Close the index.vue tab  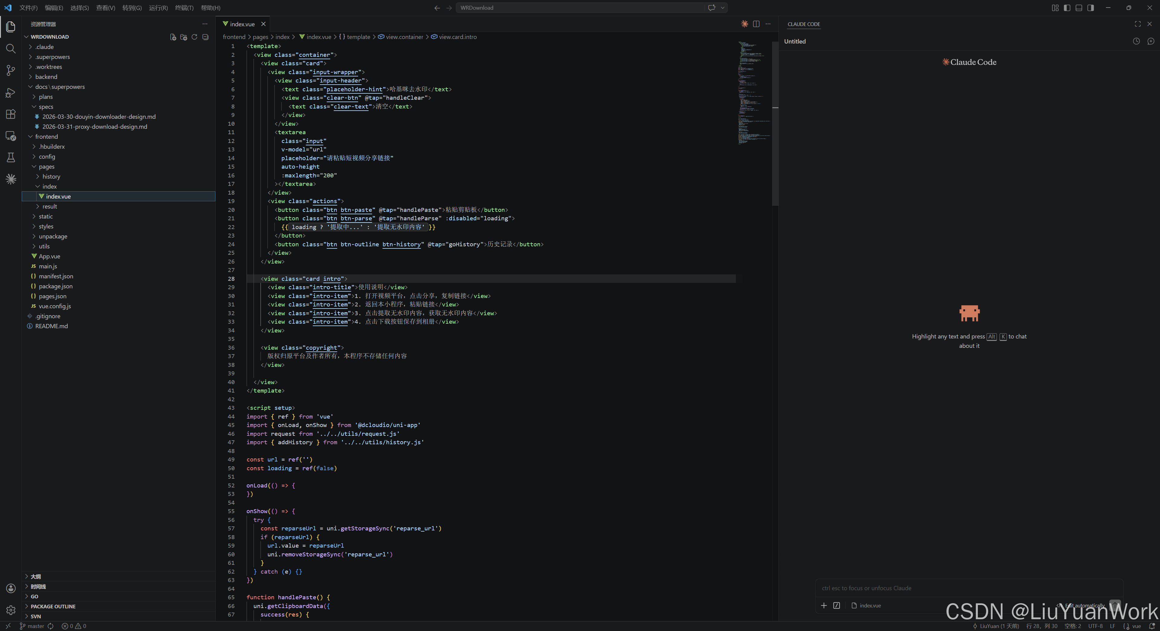(263, 24)
